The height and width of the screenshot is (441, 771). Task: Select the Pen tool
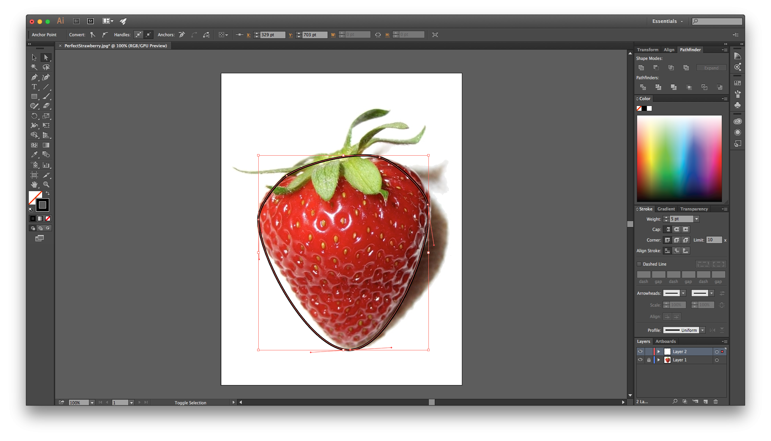coord(34,77)
